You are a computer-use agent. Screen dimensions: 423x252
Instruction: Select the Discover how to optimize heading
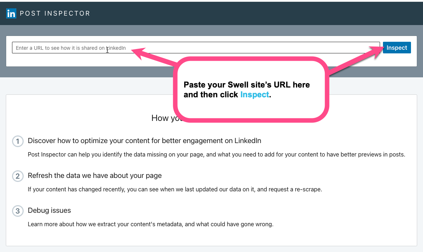[x=144, y=141]
